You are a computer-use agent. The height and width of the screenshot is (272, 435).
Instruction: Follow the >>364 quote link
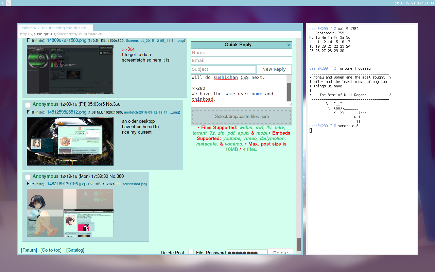pyautogui.click(x=128, y=49)
